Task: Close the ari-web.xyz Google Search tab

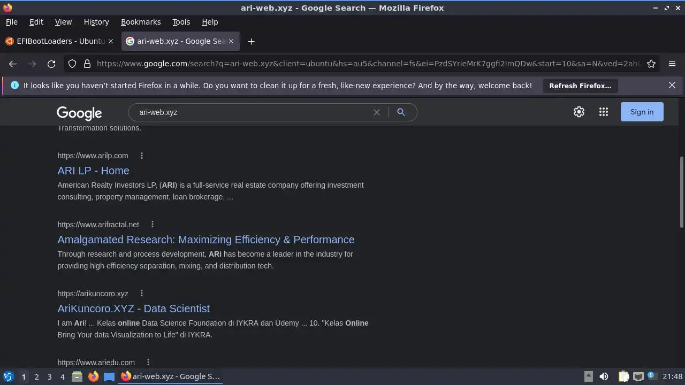Action: [x=231, y=41]
